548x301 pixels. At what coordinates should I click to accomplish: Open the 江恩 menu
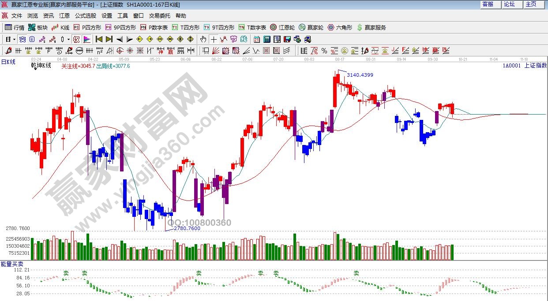point(64,15)
